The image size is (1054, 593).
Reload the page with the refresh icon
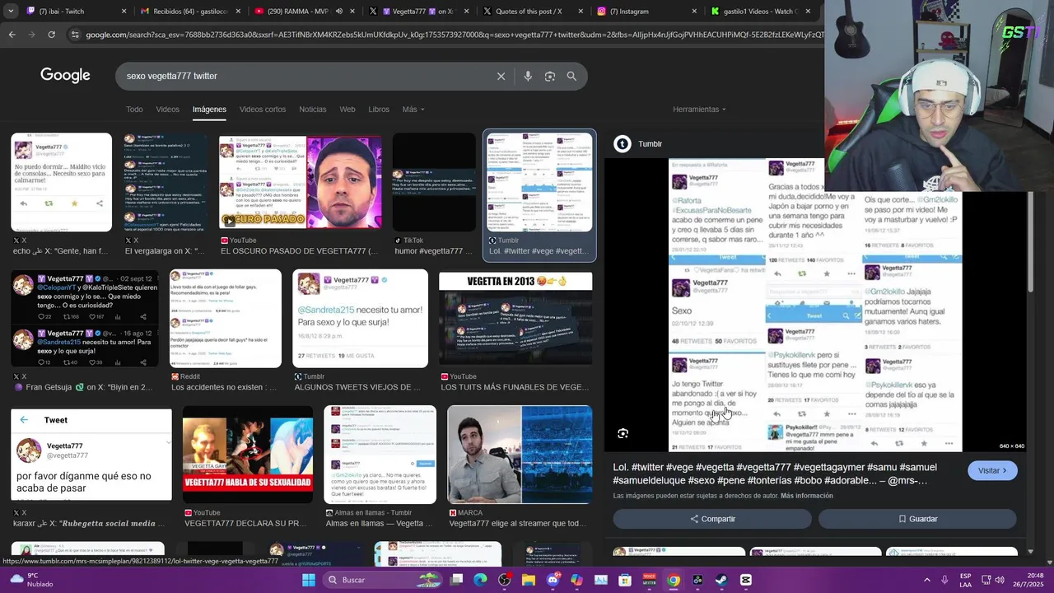tap(51, 35)
